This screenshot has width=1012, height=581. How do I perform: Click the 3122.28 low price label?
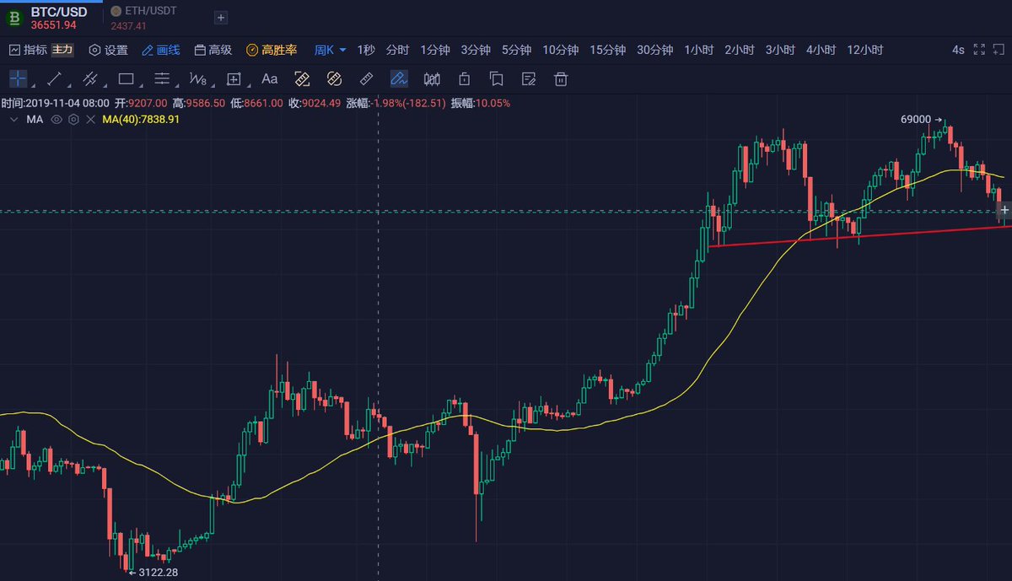(158, 573)
